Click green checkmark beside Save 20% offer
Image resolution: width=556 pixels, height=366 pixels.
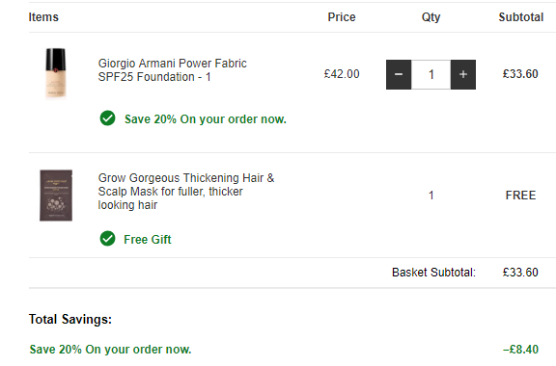[x=107, y=118]
